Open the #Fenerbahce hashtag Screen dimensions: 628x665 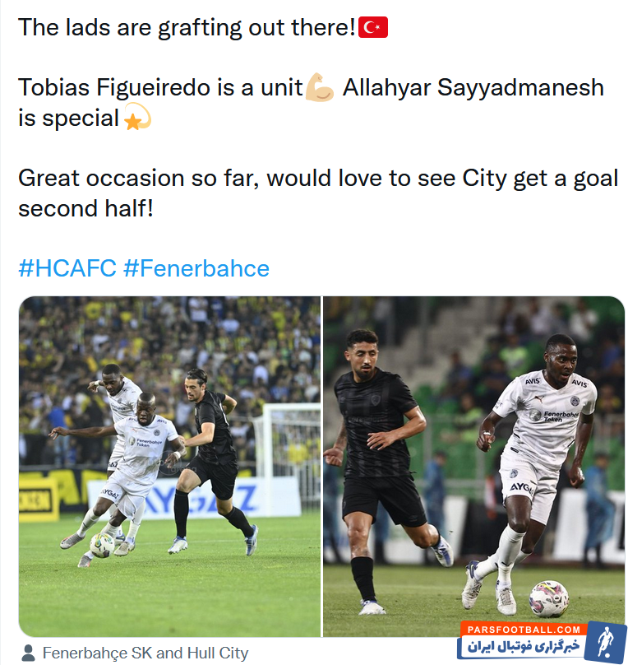(196, 268)
